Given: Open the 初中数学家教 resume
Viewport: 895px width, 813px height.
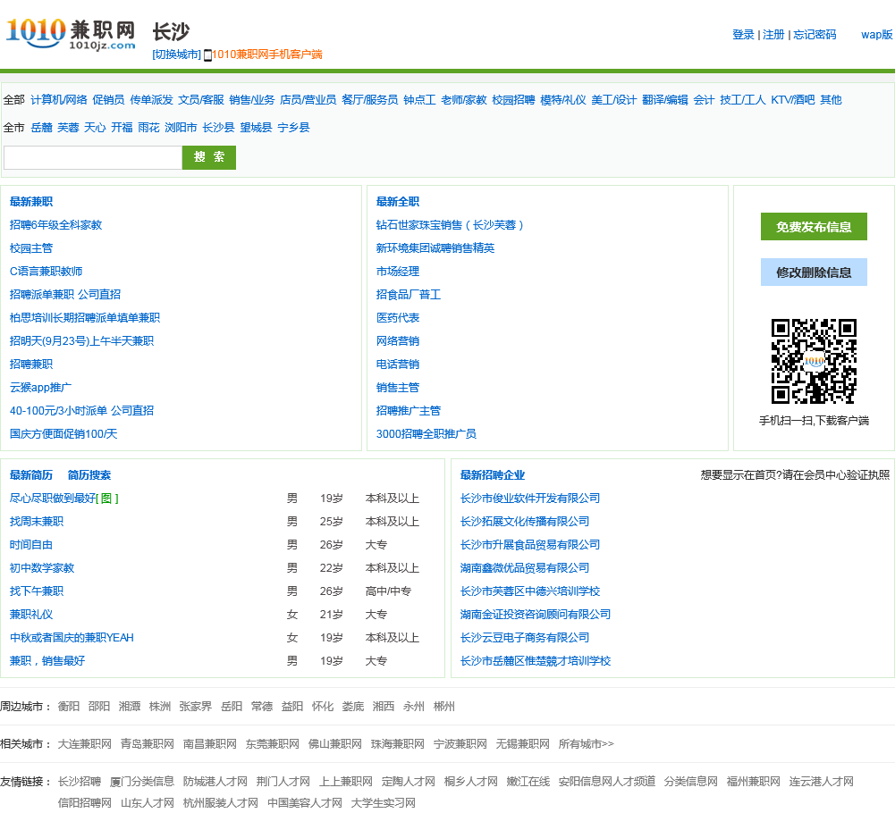Looking at the screenshot, I should (42, 567).
